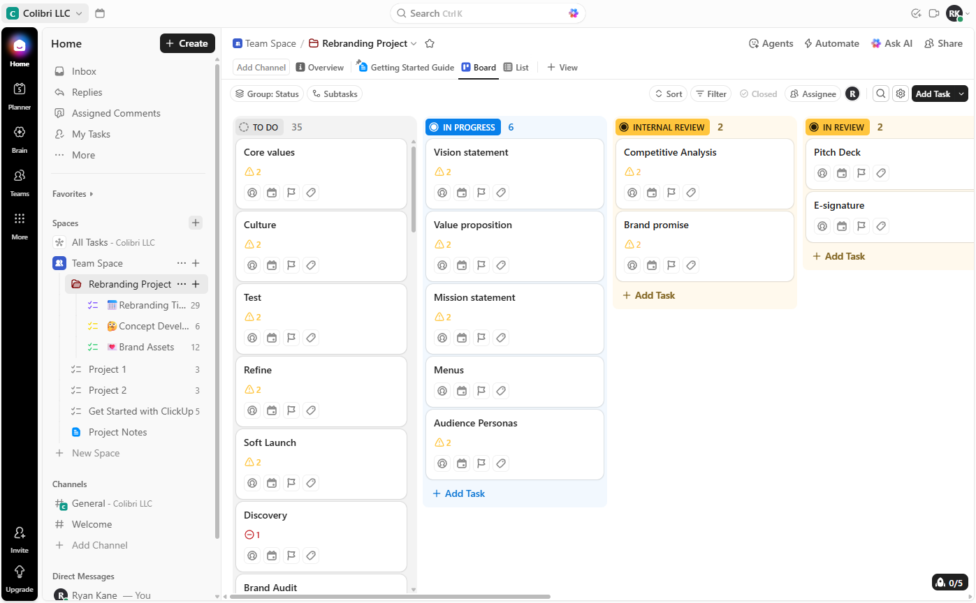
Task: Open the Group: Status dropdown
Action: [266, 93]
